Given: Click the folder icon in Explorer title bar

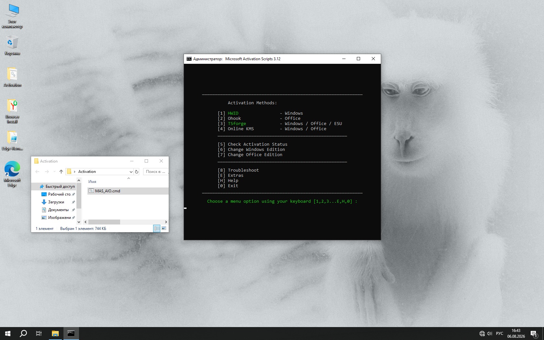Looking at the screenshot, I should tap(36, 161).
